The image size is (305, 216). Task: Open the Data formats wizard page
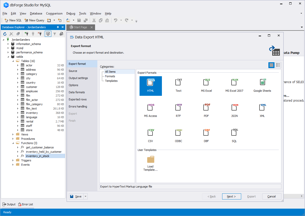click(x=82, y=92)
